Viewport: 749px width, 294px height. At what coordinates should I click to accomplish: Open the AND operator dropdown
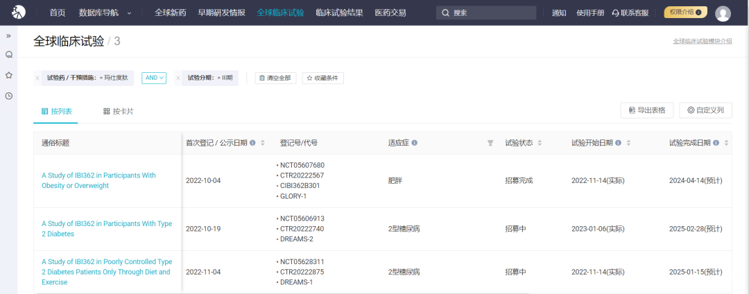[x=154, y=78]
